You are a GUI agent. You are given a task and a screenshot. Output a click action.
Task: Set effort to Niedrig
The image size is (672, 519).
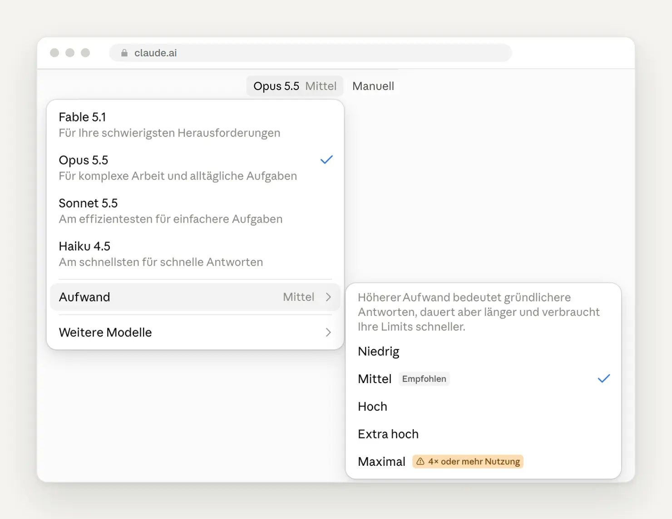pos(483,351)
